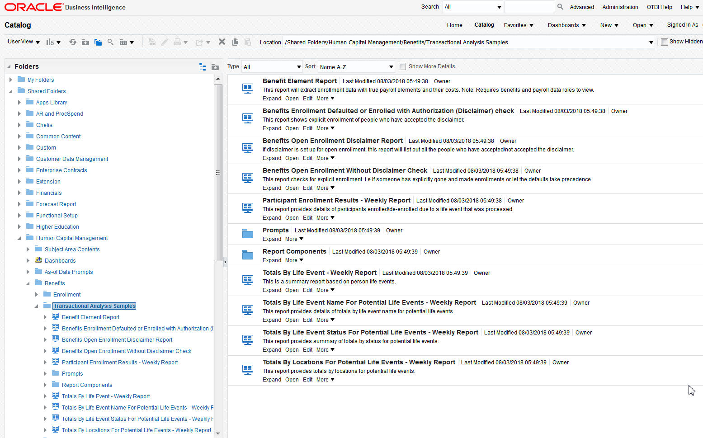
Task: Expand the Location path dropdown
Action: (651, 42)
